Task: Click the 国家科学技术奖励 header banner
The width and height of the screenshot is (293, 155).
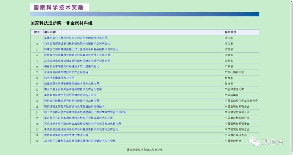Action: click(x=60, y=7)
